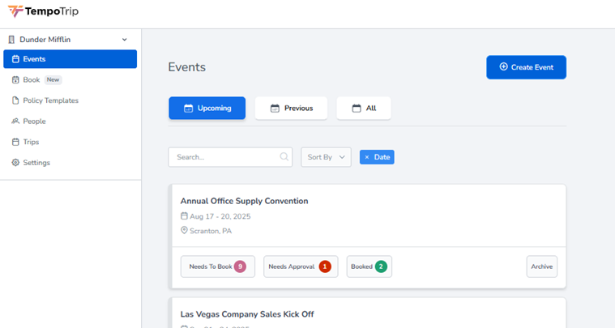Click the People icon in sidebar

[15, 121]
